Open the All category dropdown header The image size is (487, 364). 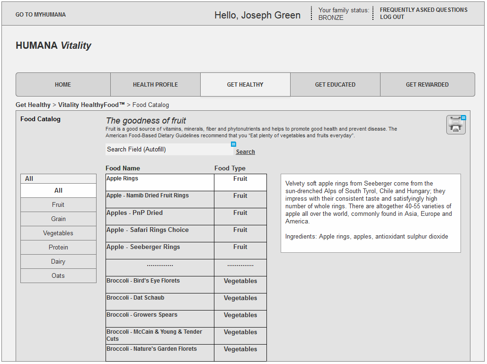tap(58, 178)
